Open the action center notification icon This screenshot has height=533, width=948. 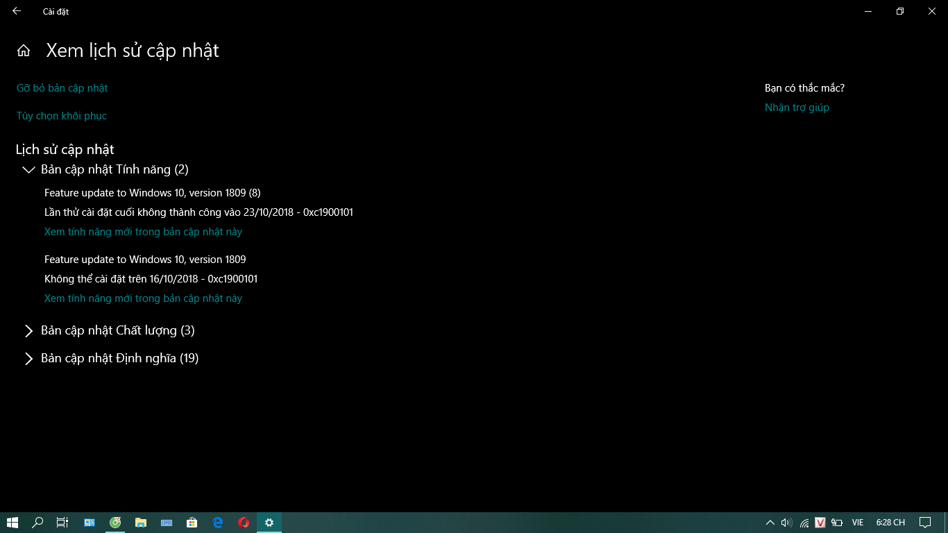click(x=925, y=523)
